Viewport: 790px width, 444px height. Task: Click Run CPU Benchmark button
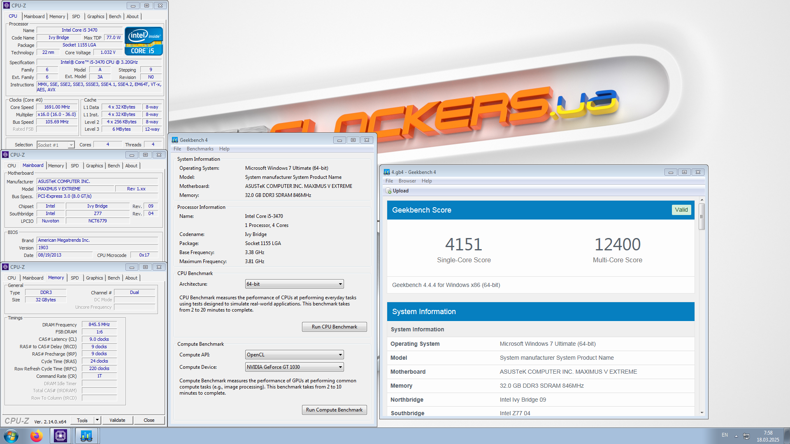(x=334, y=327)
